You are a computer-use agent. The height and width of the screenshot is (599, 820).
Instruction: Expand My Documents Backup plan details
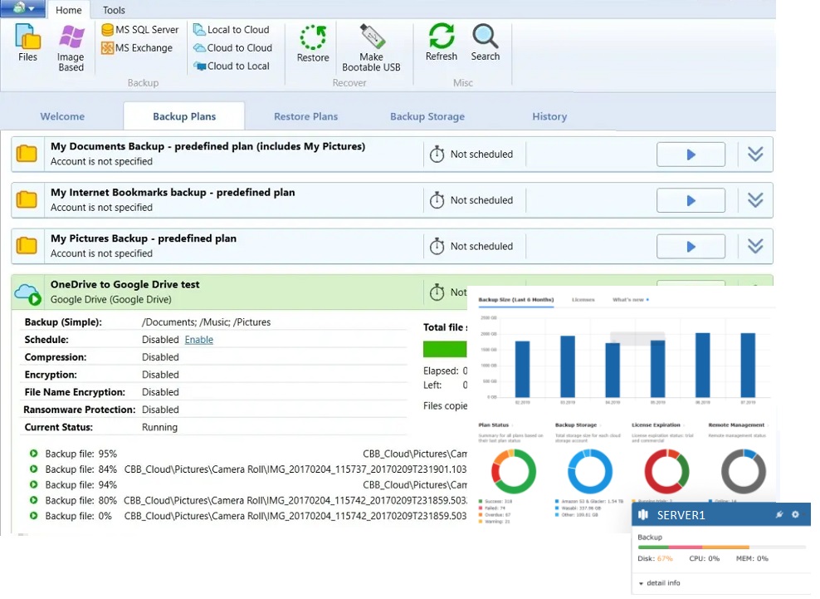(755, 155)
